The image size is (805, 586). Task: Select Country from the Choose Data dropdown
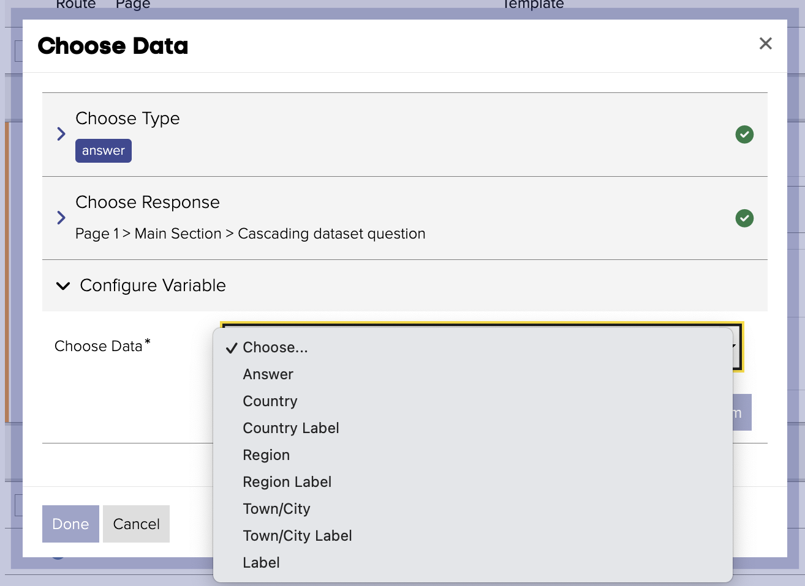[270, 401]
